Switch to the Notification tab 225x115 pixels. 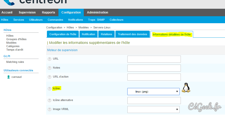88,34
